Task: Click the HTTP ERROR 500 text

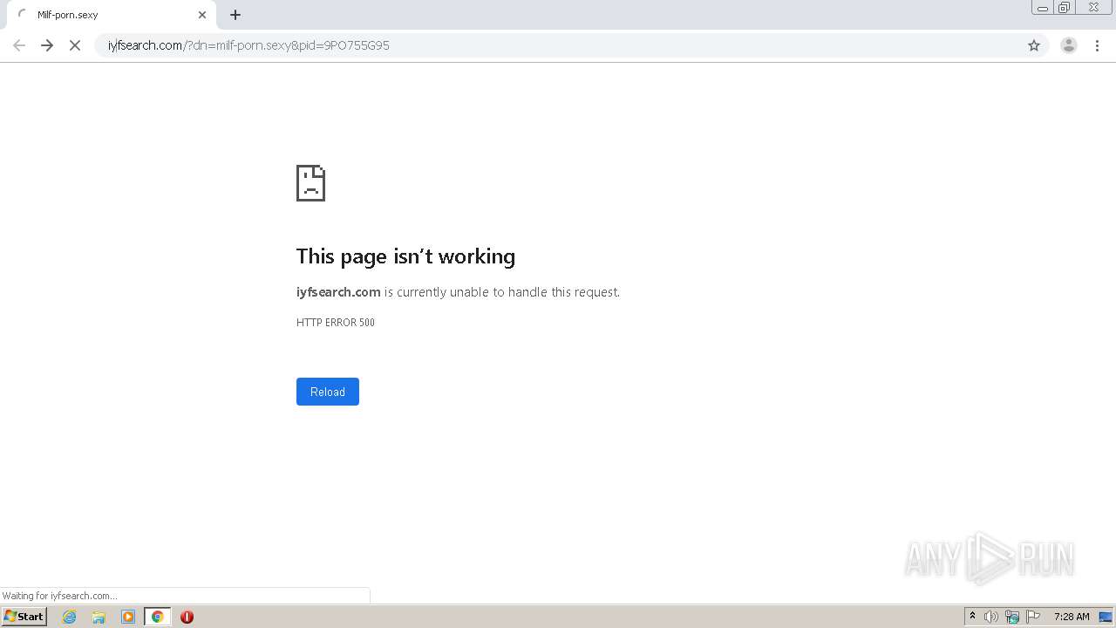Action: 336,323
